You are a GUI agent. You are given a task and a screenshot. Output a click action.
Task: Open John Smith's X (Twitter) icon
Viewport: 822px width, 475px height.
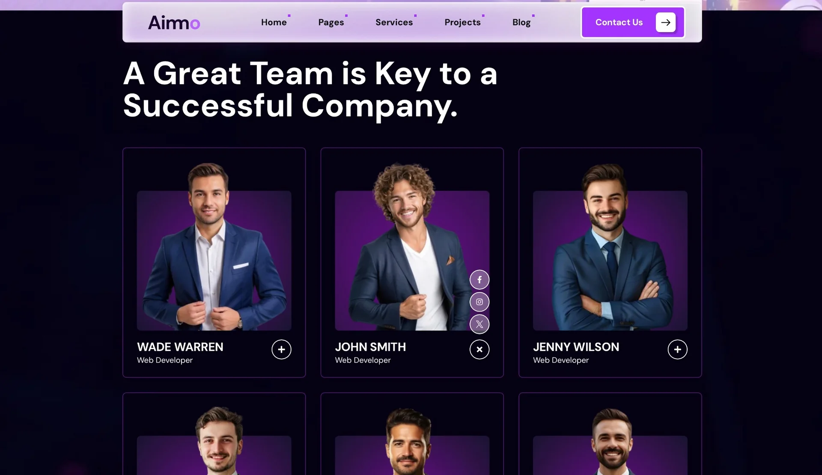(x=479, y=324)
